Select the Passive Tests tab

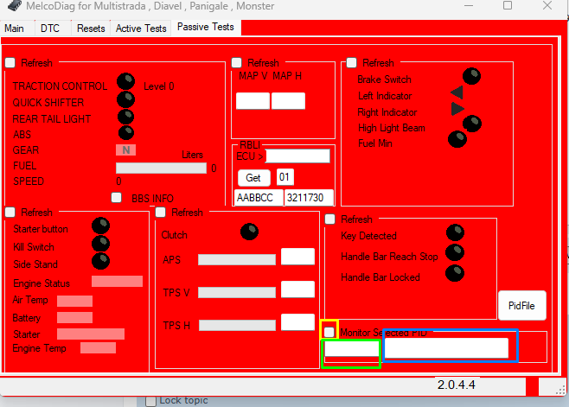[x=206, y=27]
